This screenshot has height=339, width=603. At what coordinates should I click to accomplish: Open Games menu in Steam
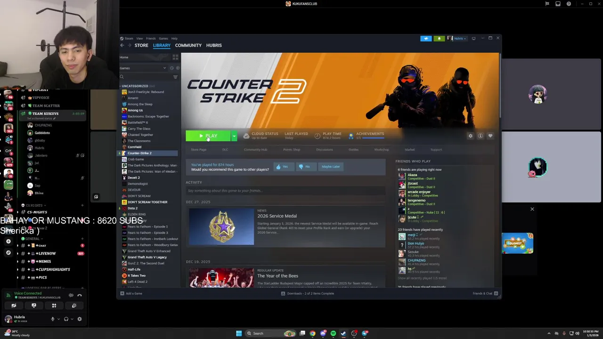coord(163,39)
